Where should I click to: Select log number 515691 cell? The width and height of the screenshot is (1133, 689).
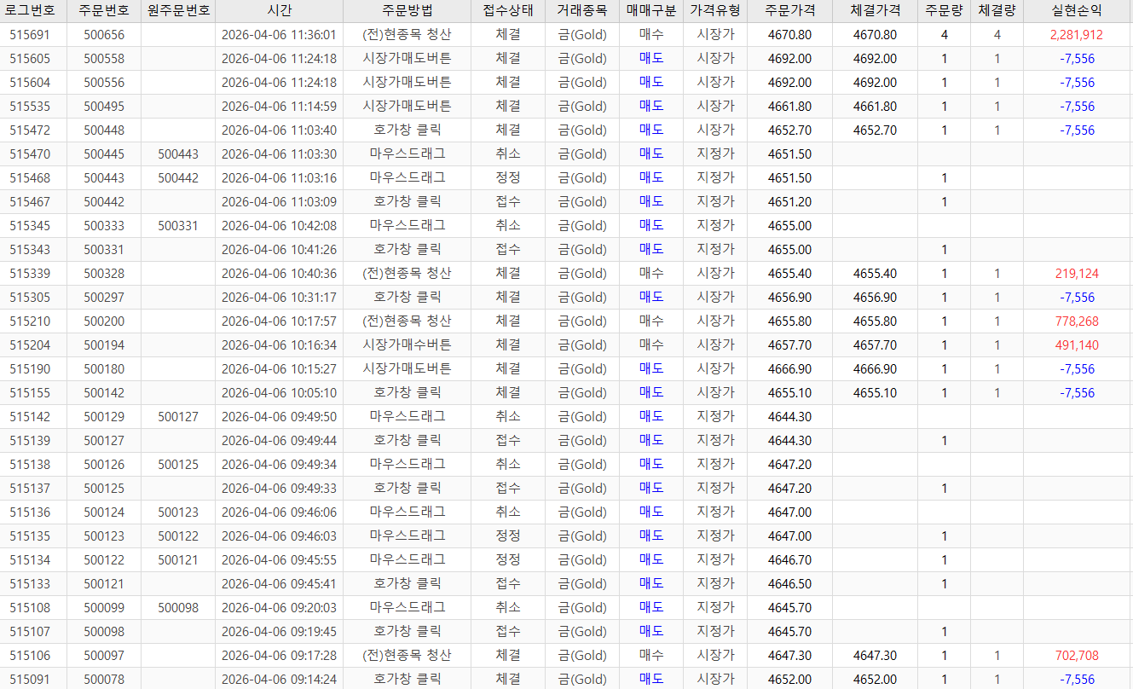(x=30, y=35)
